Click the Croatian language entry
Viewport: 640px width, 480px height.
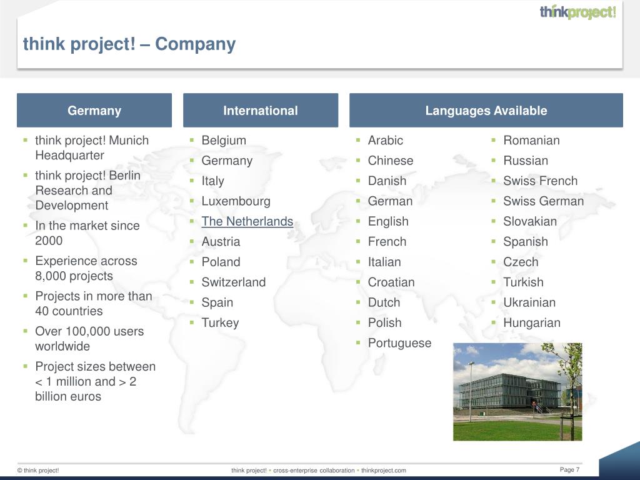[391, 282]
